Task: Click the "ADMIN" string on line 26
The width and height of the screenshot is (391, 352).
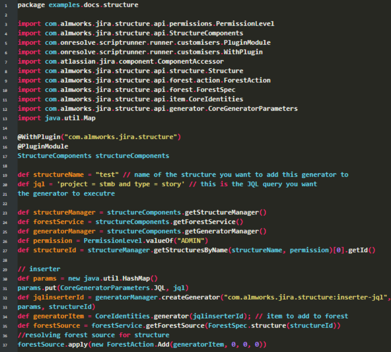Action: click(x=191, y=241)
